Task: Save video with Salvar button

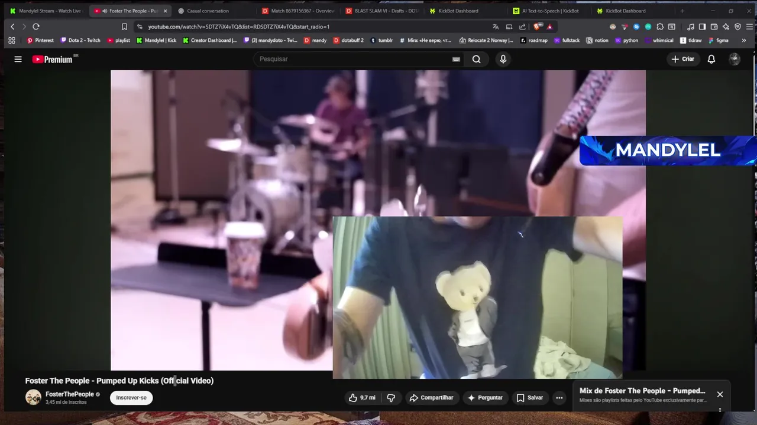Action: (530, 398)
